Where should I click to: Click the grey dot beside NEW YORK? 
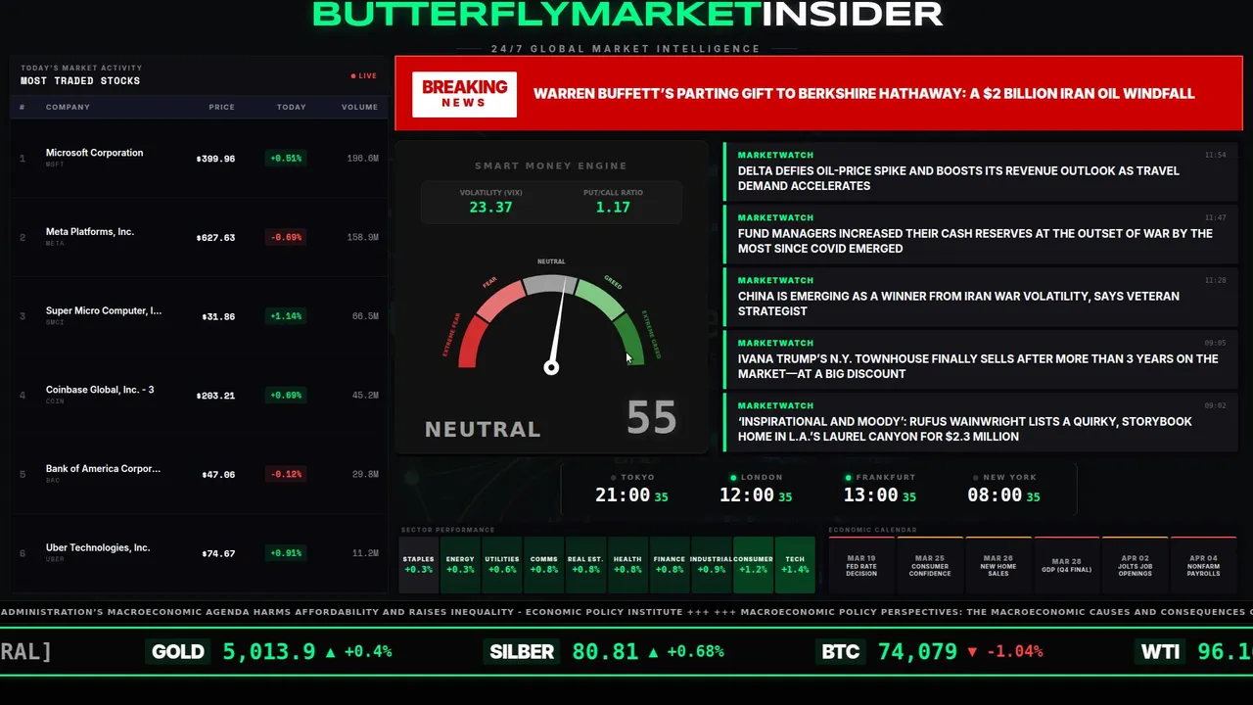point(975,478)
